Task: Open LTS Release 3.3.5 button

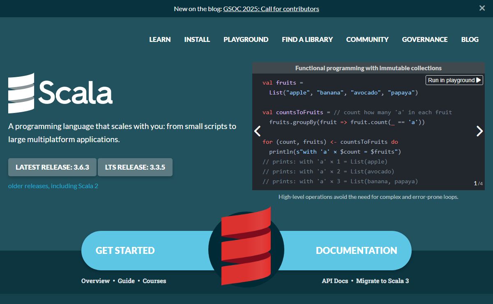Action: [x=135, y=167]
